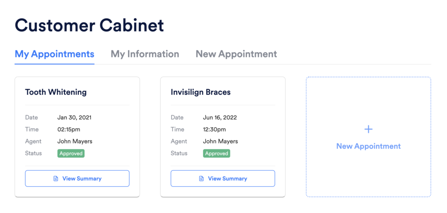Click agent John Mayers in Invisilign Braces card
Image resolution: width=447 pixels, height=213 pixels.
point(220,141)
